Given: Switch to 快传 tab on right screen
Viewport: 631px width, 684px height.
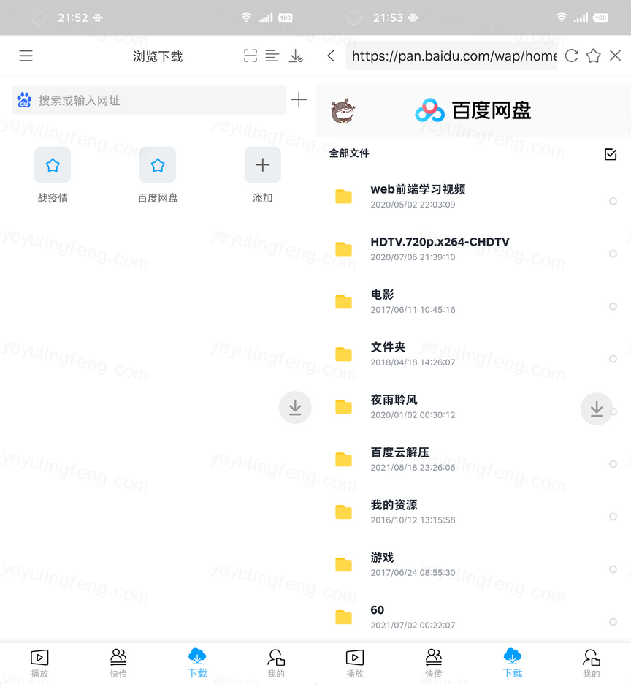Looking at the screenshot, I should point(434,664).
